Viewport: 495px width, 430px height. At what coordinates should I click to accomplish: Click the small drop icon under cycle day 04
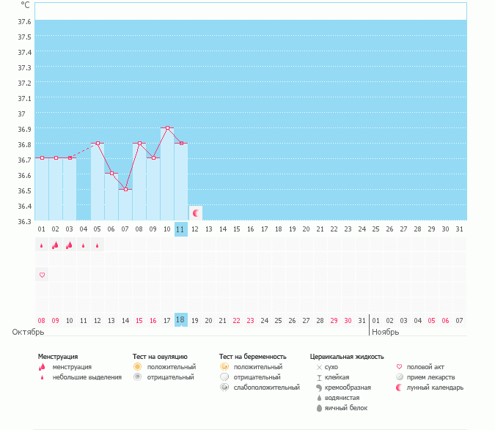coord(83,246)
